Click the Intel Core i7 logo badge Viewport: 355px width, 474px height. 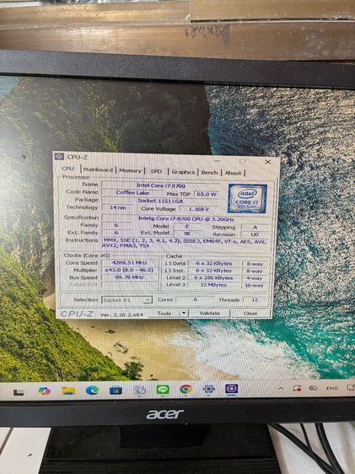247,198
